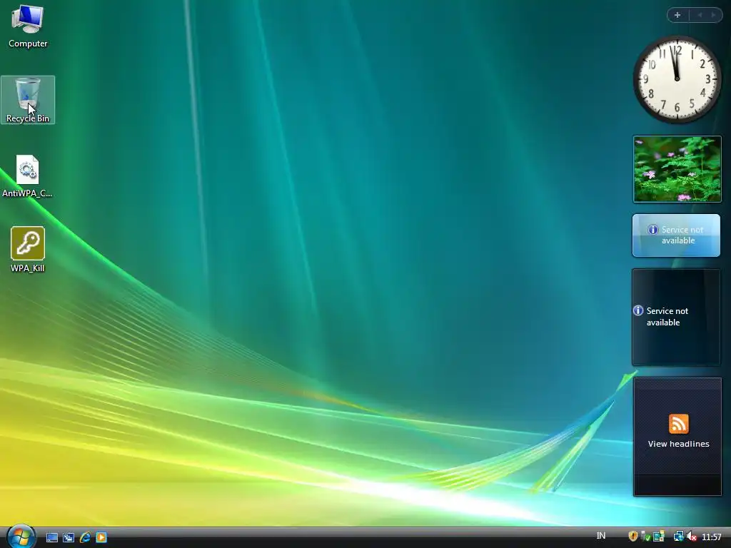Click info icon in light blue gadget
The width and height of the screenshot is (731, 548).
tap(652, 230)
